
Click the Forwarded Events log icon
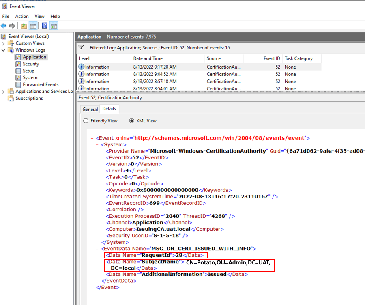pos(18,84)
